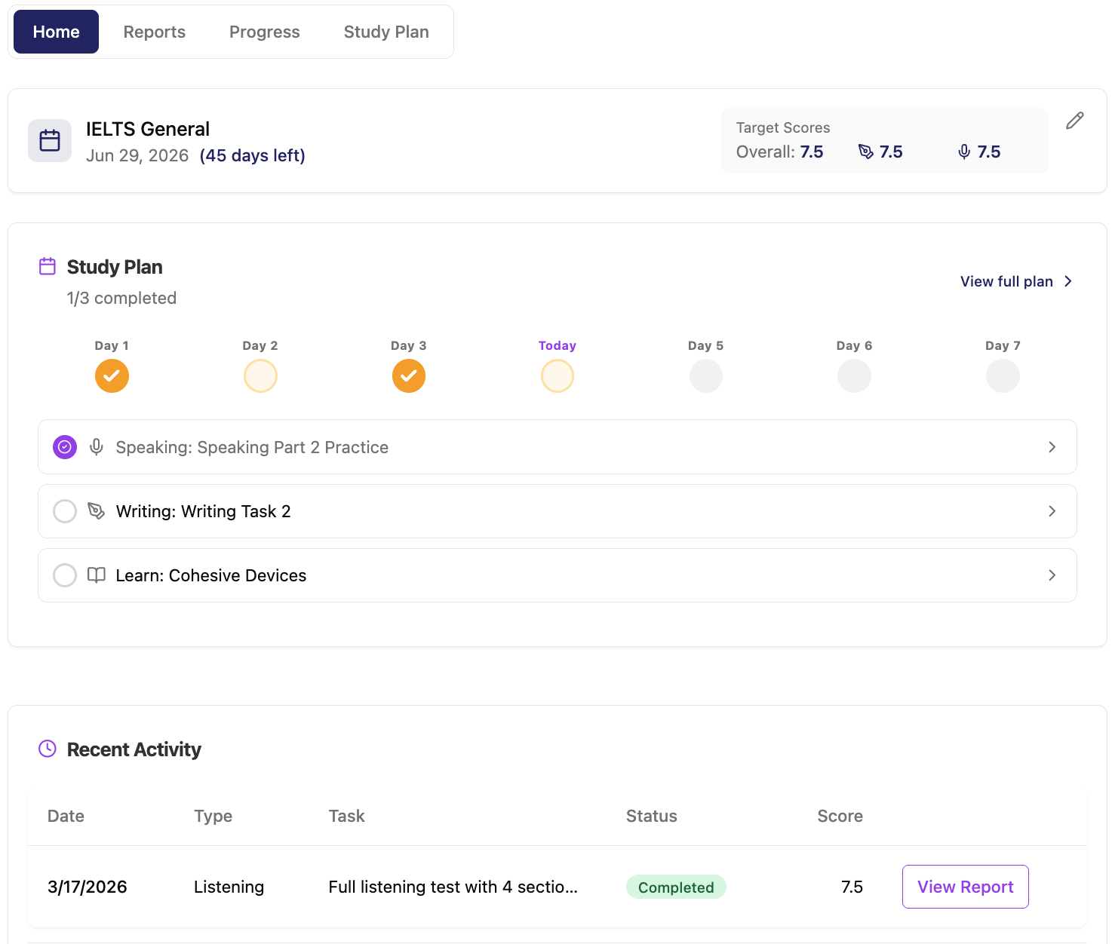Click the IELTS General exam title
The image size is (1112, 944).
coord(148,129)
